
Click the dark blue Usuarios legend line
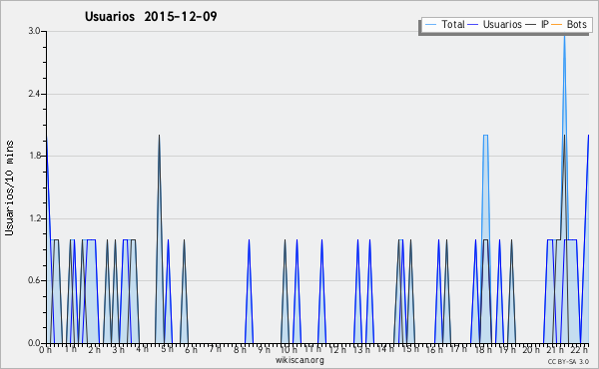click(473, 25)
